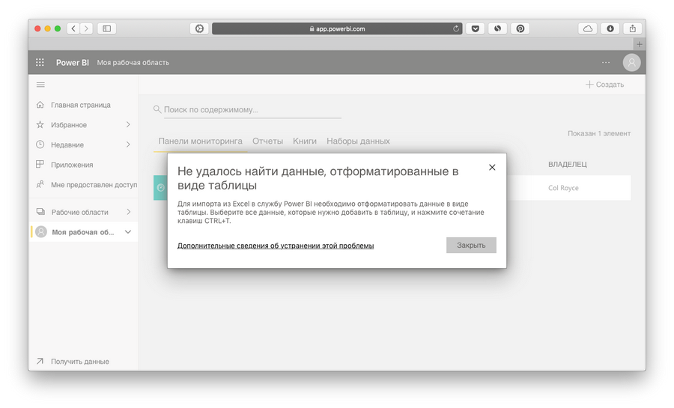Close the dialog with the X icon

point(492,167)
